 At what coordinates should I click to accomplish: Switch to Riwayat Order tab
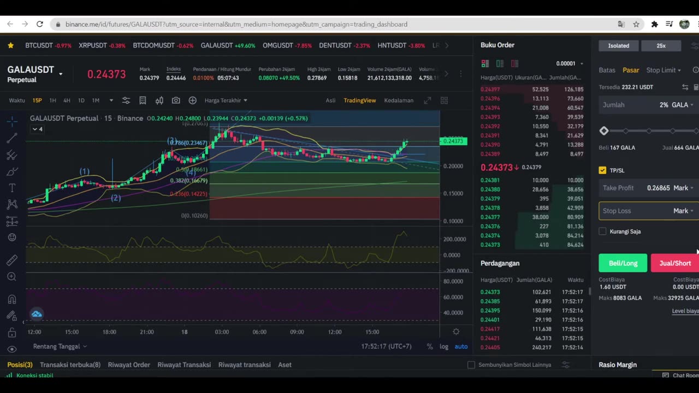coord(129,365)
